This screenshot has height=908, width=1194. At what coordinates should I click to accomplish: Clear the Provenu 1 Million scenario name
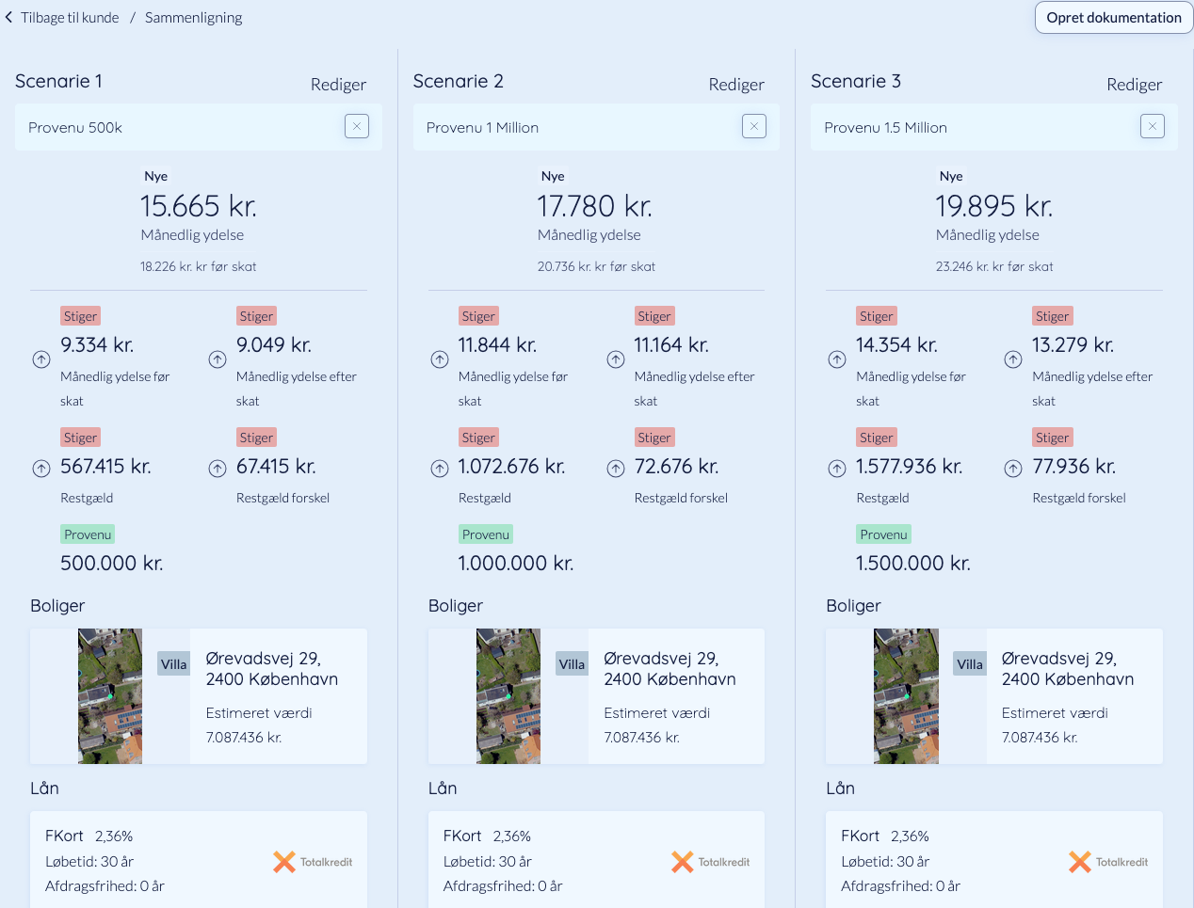754,126
